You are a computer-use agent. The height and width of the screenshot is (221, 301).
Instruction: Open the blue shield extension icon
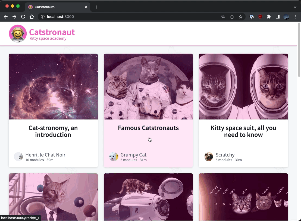pos(252,17)
